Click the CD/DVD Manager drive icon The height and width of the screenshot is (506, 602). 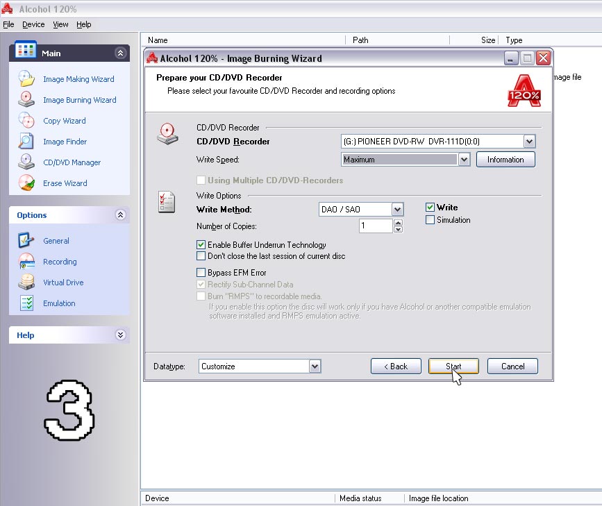(x=26, y=162)
